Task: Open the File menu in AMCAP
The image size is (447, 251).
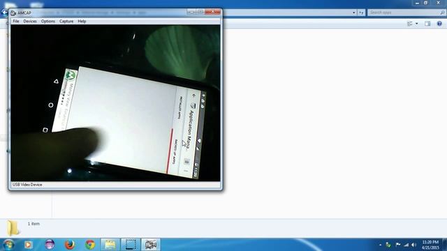Action: (x=16, y=22)
